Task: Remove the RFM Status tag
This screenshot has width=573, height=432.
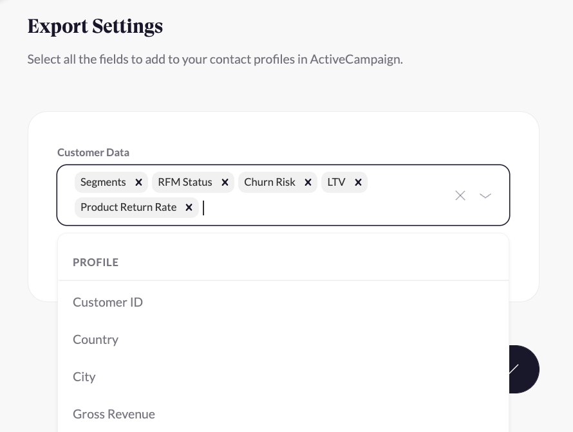Action: 225,183
